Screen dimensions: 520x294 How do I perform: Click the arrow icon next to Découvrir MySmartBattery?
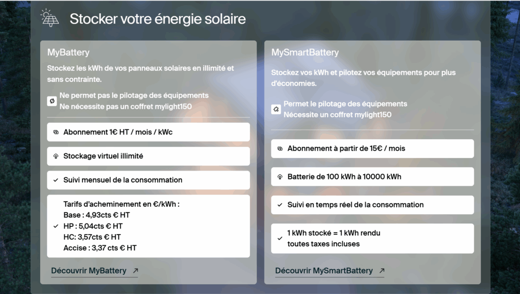pyautogui.click(x=382, y=271)
